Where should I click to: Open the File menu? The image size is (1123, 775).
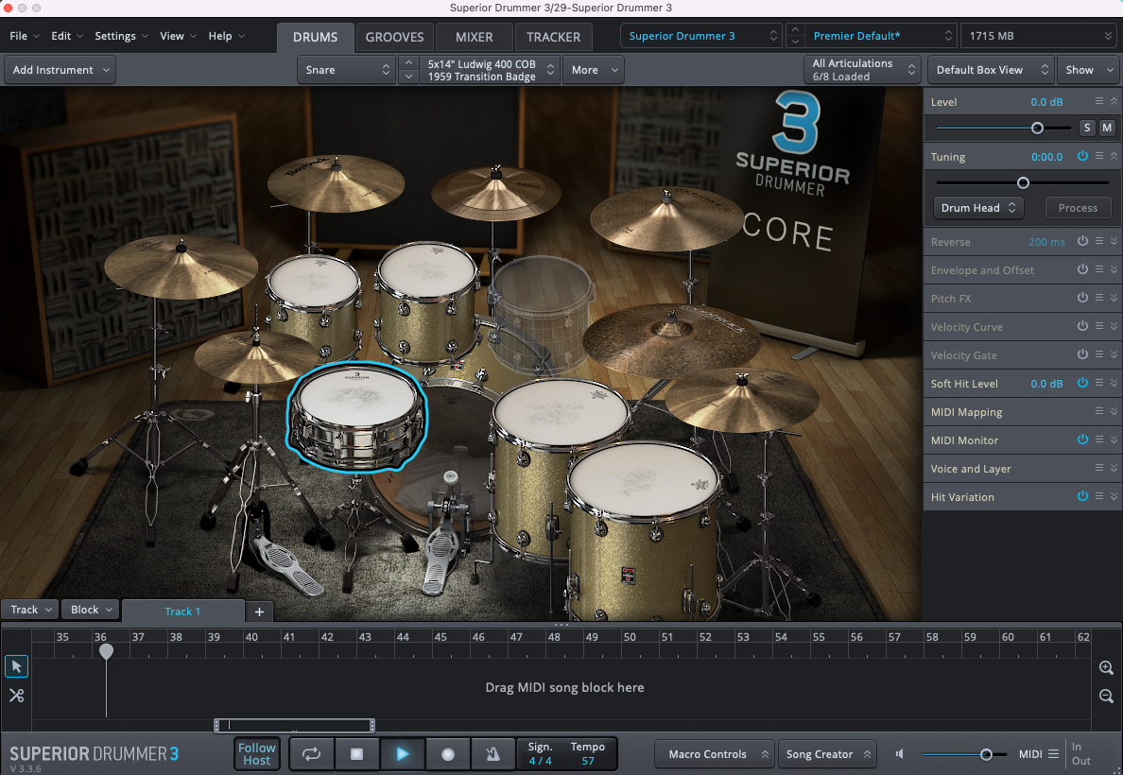pos(25,36)
